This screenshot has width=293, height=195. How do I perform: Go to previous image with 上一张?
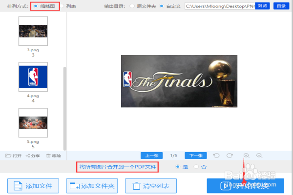[x=151, y=156]
